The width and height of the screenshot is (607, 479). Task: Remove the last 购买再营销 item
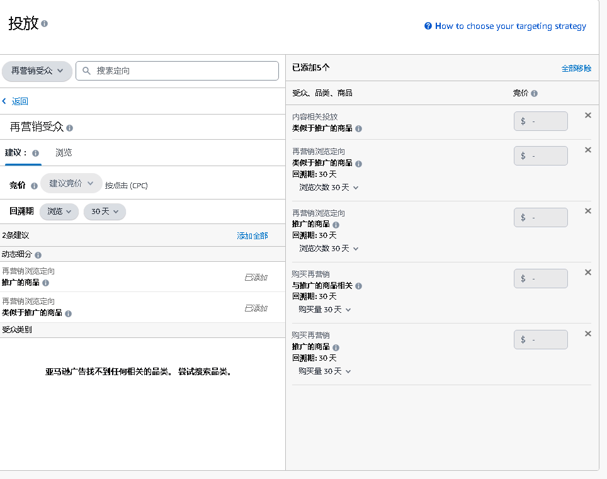coord(587,334)
